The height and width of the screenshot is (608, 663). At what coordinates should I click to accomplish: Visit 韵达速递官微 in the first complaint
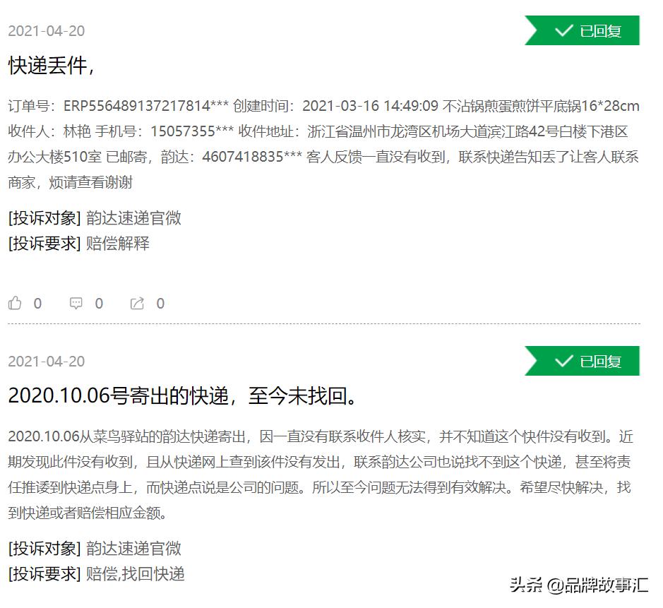(133, 219)
